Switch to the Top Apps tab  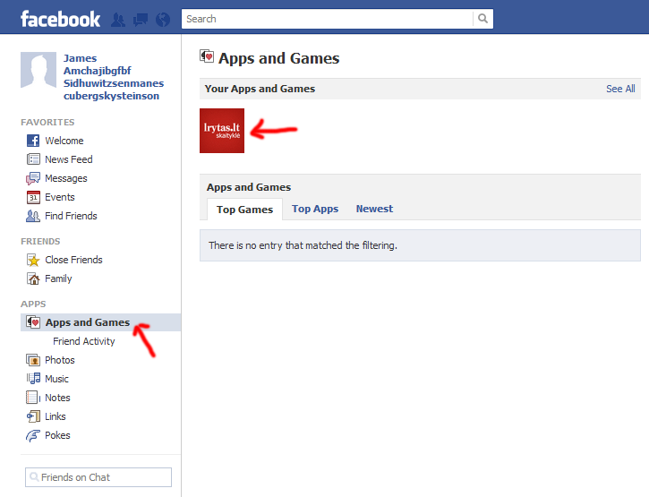pos(315,209)
